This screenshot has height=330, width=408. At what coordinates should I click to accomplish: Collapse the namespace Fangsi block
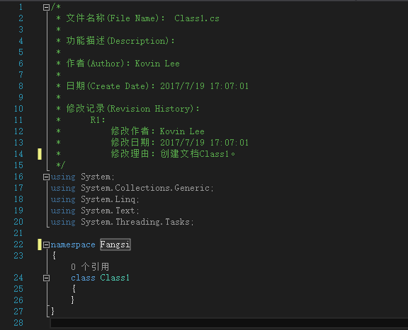(46, 244)
